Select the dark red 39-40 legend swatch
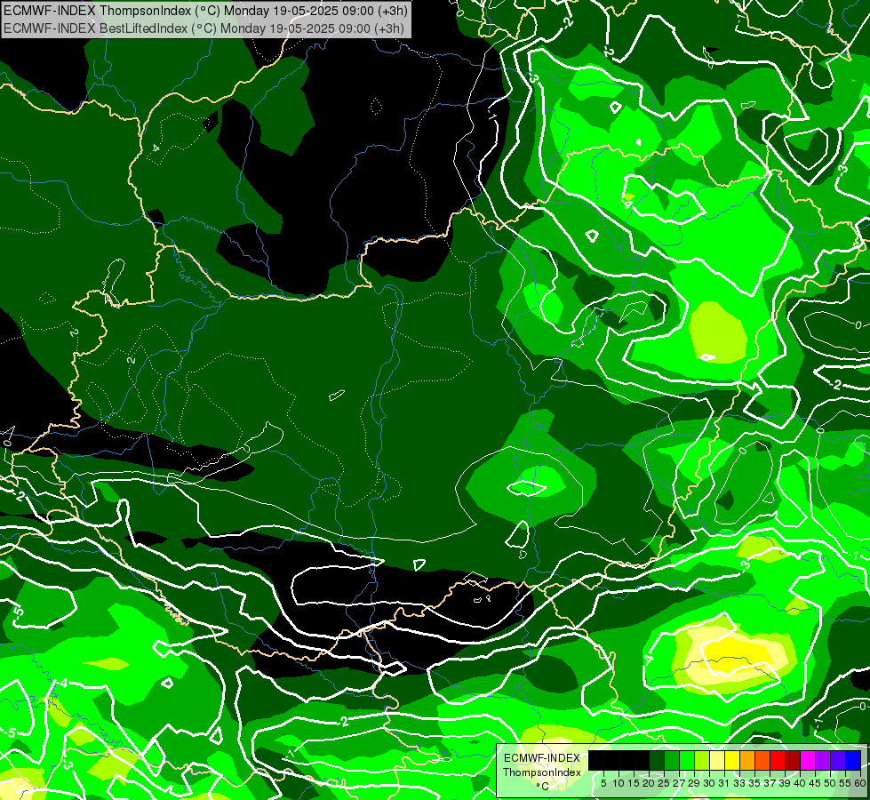This screenshot has width=870, height=800. [793, 760]
